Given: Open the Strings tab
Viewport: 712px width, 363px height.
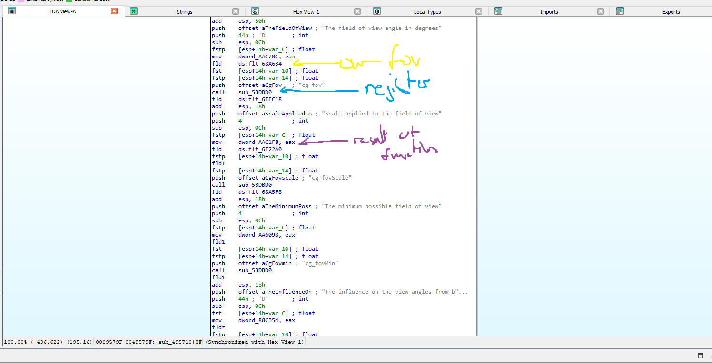Looking at the screenshot, I should click(185, 11).
